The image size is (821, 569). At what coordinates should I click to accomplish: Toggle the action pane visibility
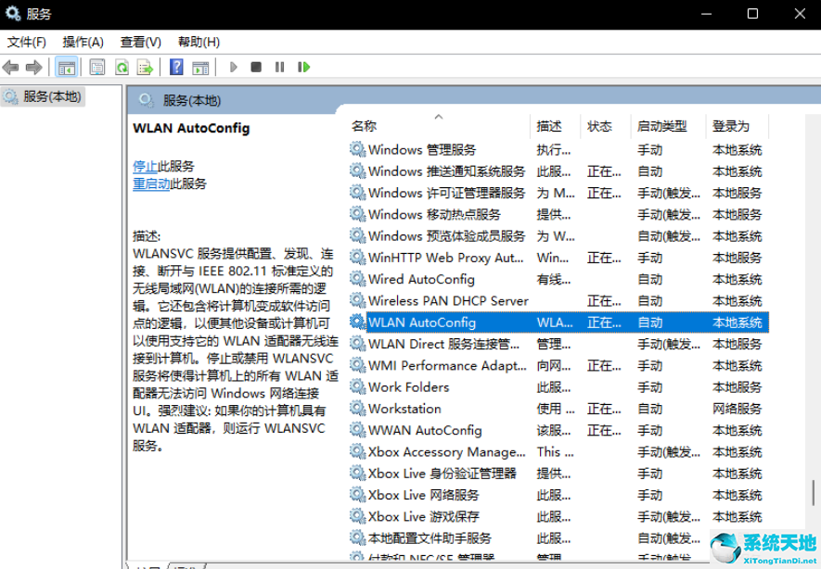200,66
